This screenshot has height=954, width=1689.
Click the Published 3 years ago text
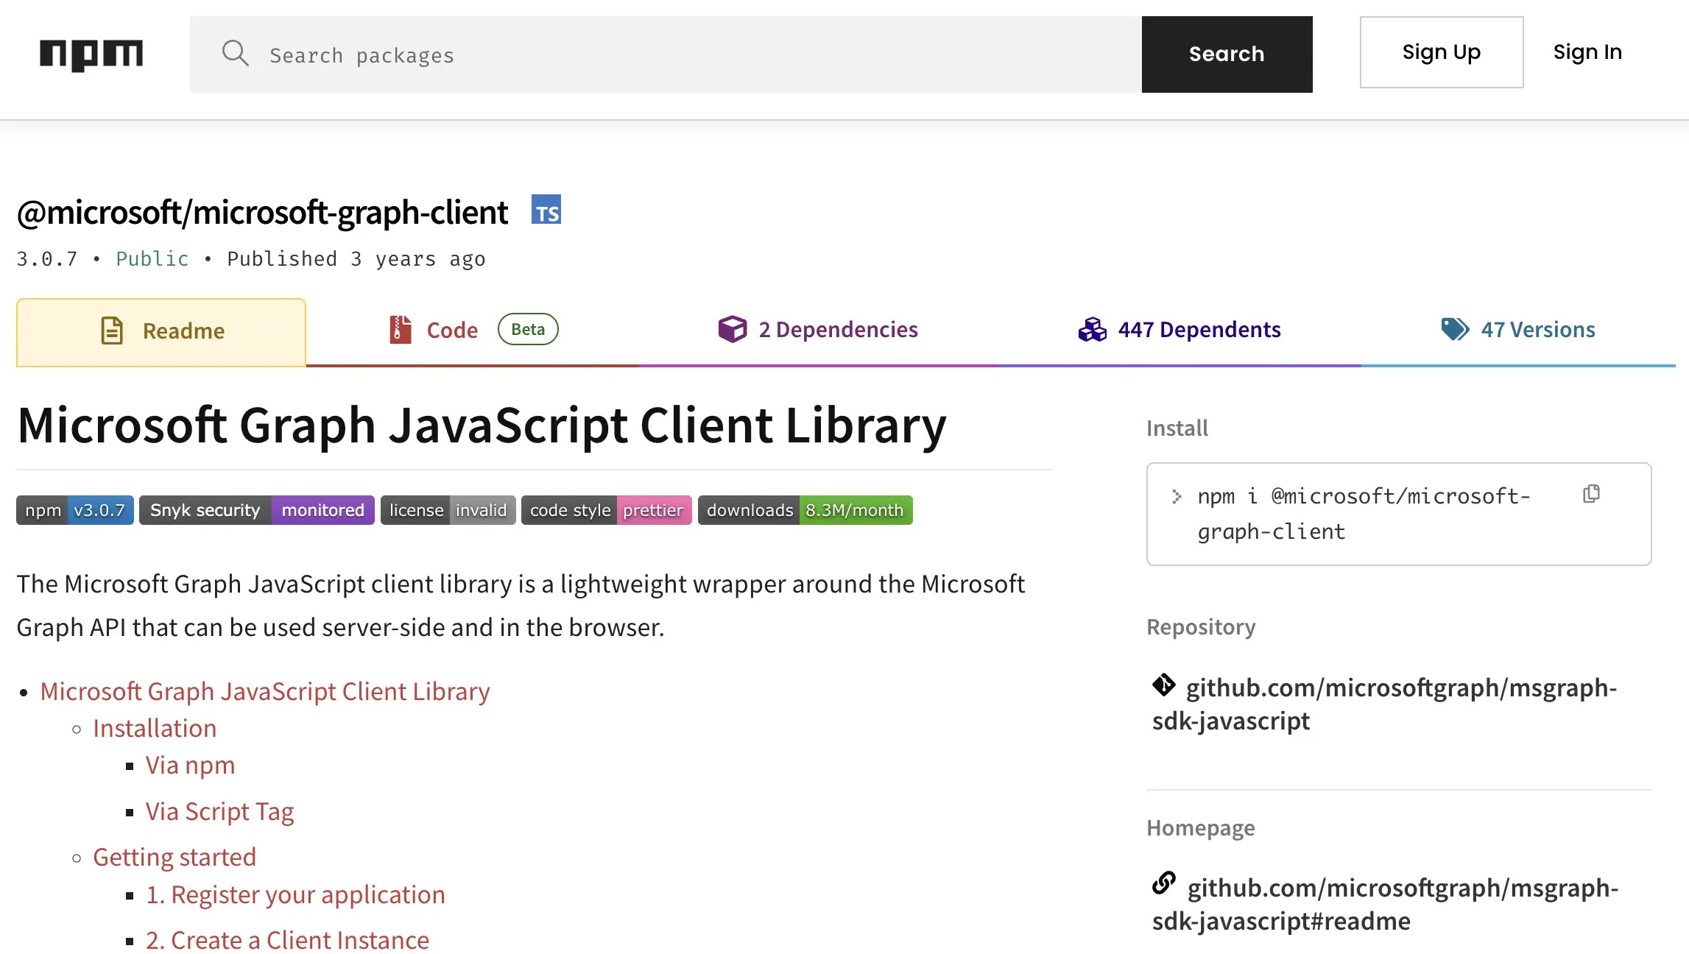356,259
